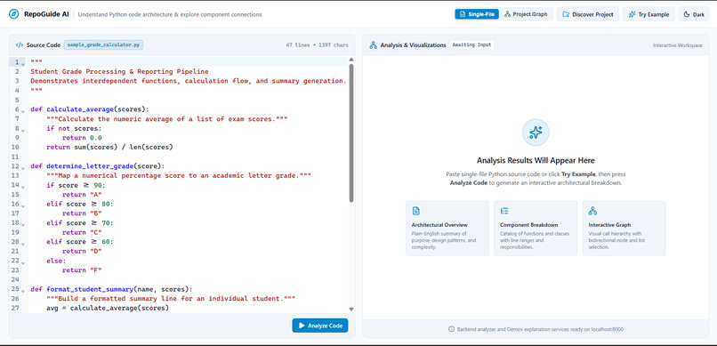Click the editor scroll up arrow
The image size is (717, 346).
pyautogui.click(x=351, y=60)
